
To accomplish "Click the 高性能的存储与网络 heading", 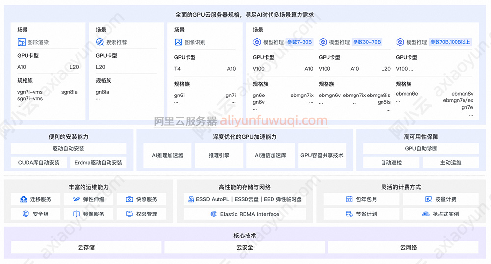I will (x=245, y=187).
